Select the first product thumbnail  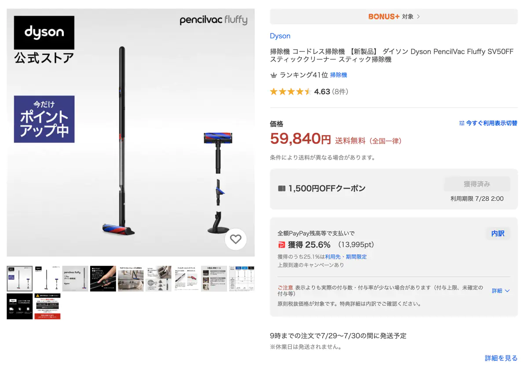20,279
